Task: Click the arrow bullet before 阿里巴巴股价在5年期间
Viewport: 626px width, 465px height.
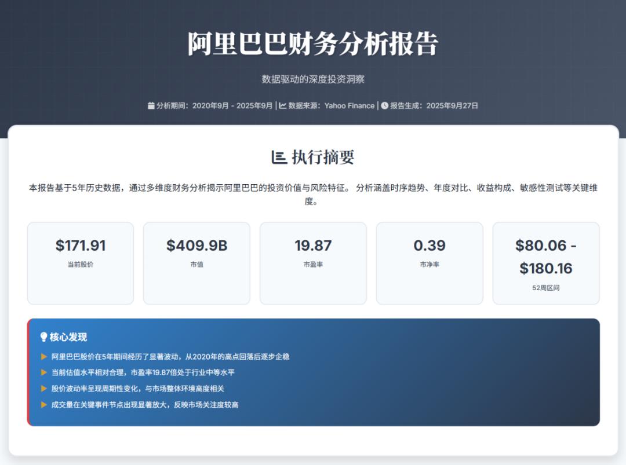Action: [x=44, y=357]
